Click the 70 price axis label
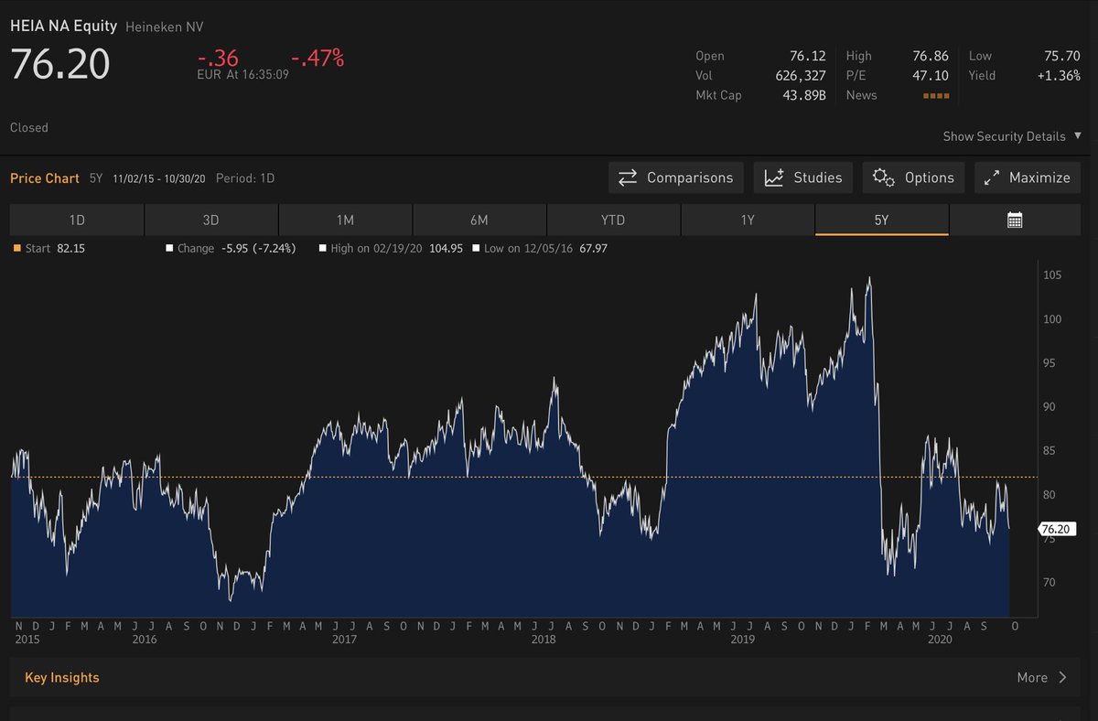This screenshot has height=721, width=1098. (x=1049, y=583)
